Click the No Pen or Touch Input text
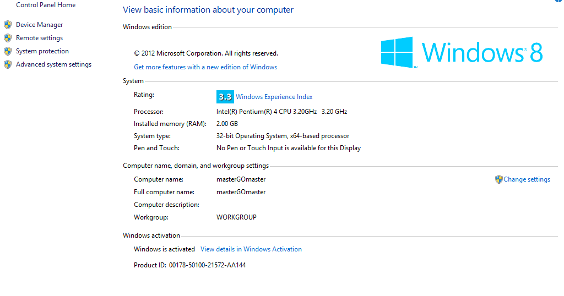The width and height of the screenshot is (564, 296). coord(289,148)
